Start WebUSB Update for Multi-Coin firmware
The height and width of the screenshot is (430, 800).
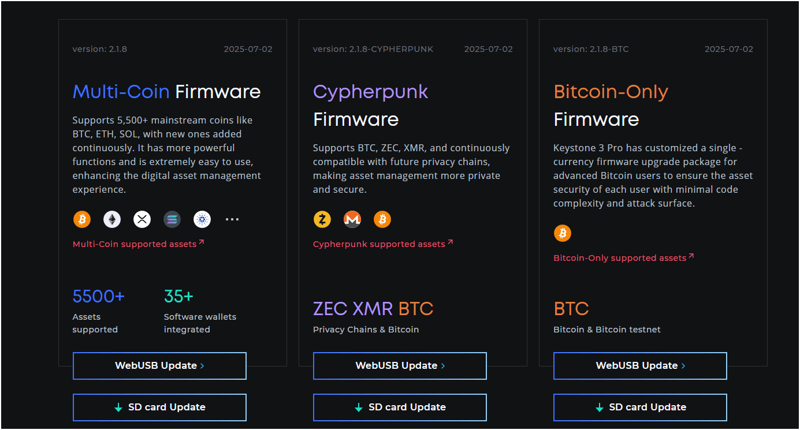(159, 366)
